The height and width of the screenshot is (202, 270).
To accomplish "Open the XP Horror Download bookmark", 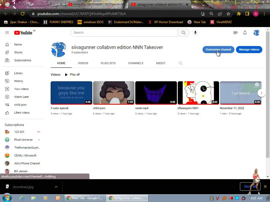I will (166, 22).
